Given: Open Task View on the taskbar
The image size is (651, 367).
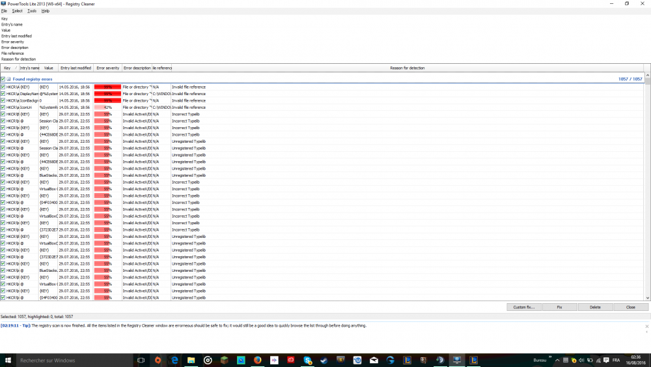Looking at the screenshot, I should pos(141,360).
